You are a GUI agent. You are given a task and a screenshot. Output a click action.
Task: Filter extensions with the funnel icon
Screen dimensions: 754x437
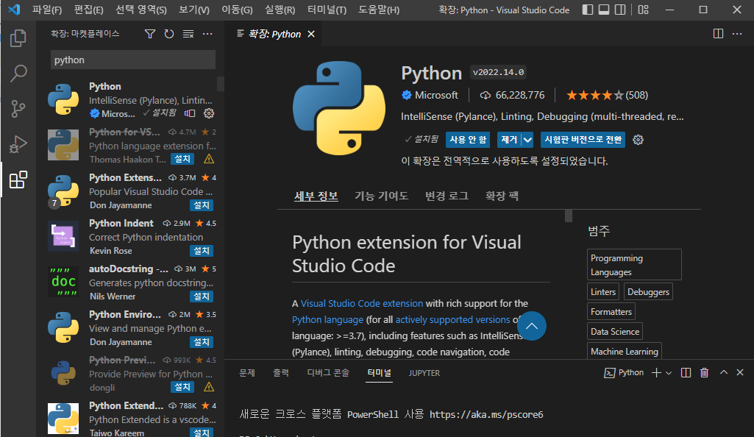click(x=150, y=34)
